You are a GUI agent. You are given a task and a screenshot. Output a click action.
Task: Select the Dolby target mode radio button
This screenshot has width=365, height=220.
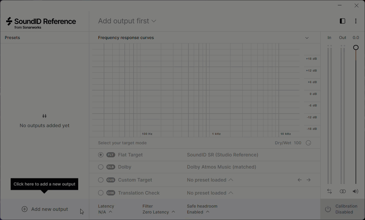click(x=101, y=167)
